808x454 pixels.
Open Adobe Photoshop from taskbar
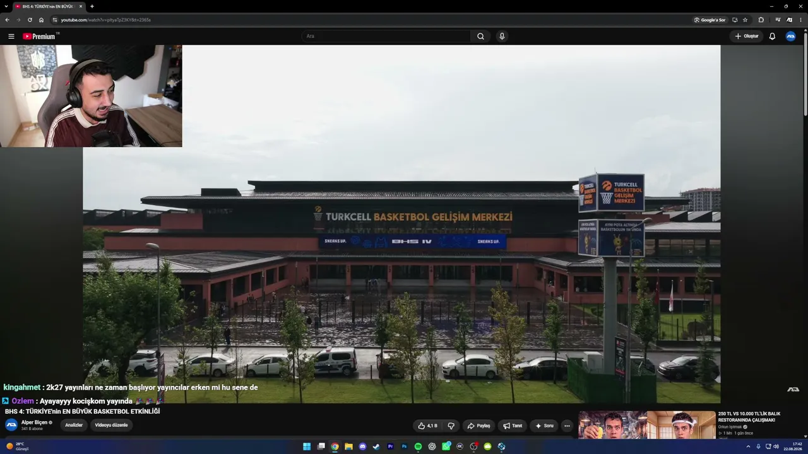(404, 446)
